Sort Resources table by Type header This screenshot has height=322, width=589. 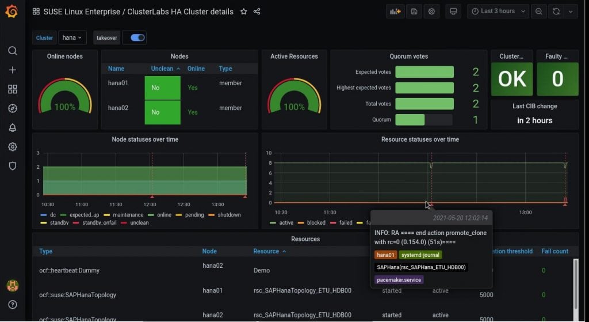[46, 251]
